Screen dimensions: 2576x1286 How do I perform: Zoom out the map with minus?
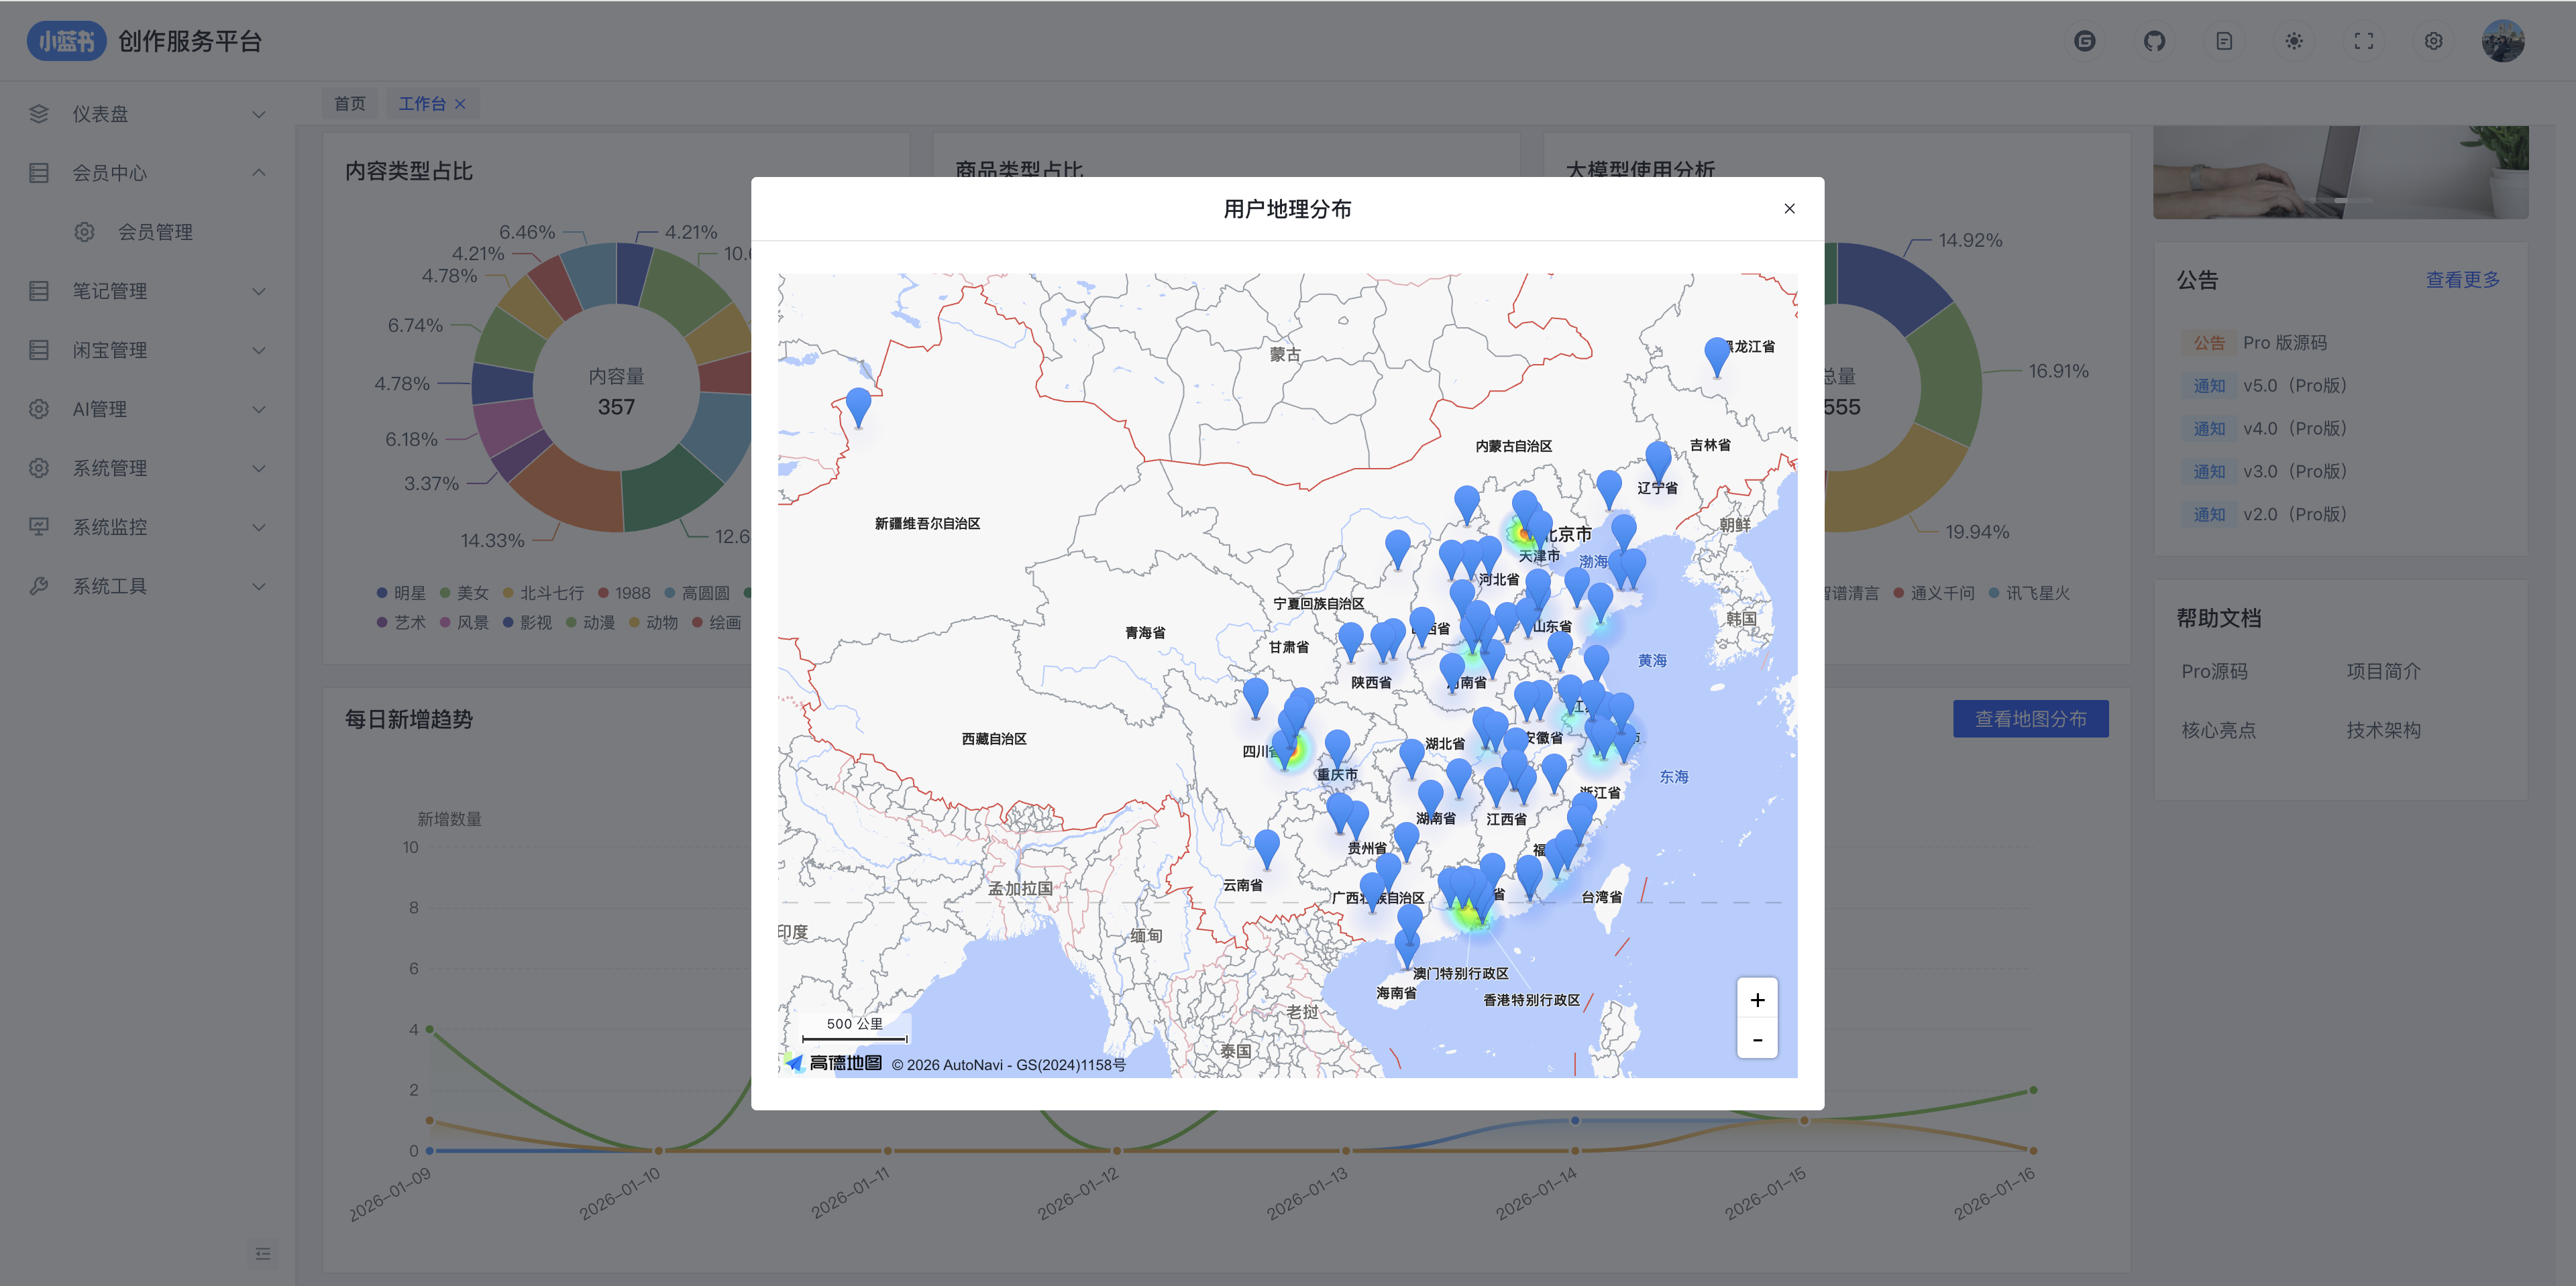1757,1039
